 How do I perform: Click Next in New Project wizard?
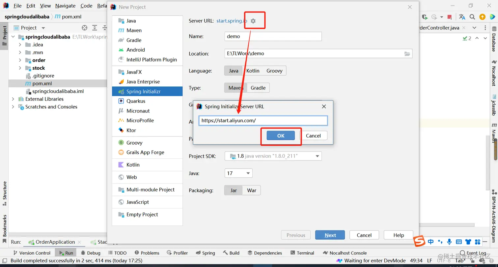click(330, 235)
